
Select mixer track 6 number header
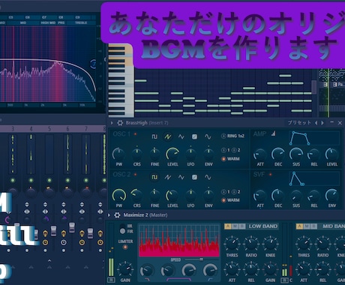(67, 129)
